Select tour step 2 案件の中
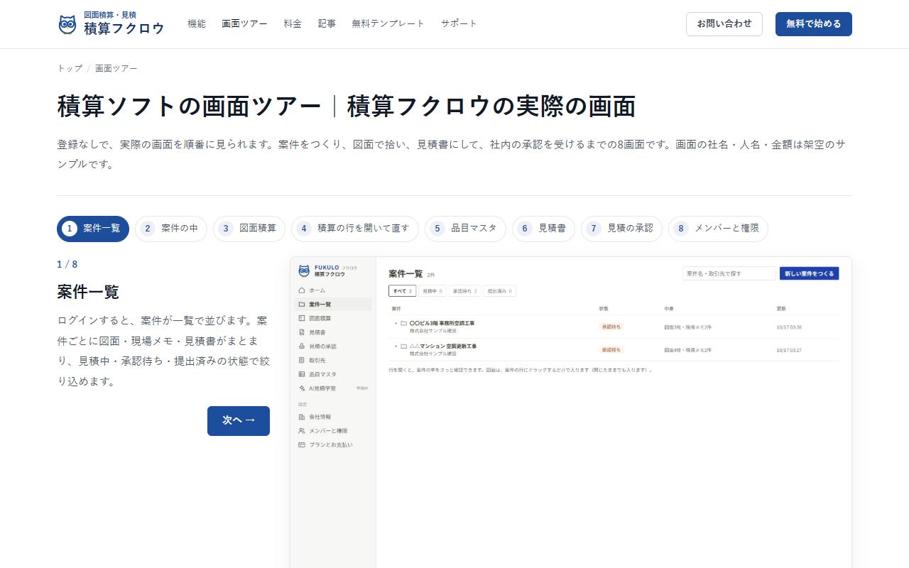Screen dimensions: 909x568 (171, 229)
